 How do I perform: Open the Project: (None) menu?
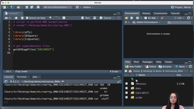pyautogui.click(x=182, y=7)
